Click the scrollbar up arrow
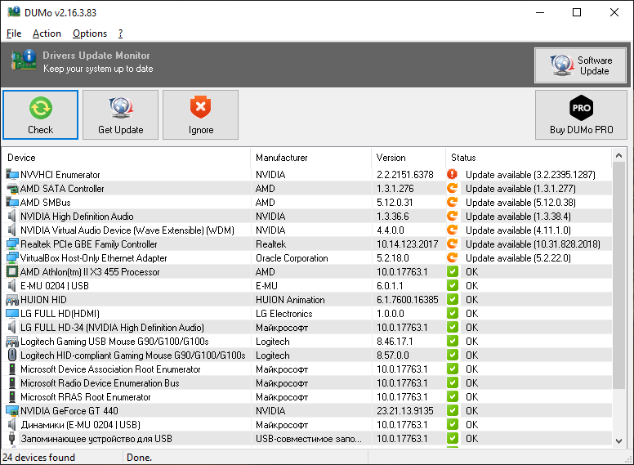The image size is (634, 465). (x=618, y=155)
